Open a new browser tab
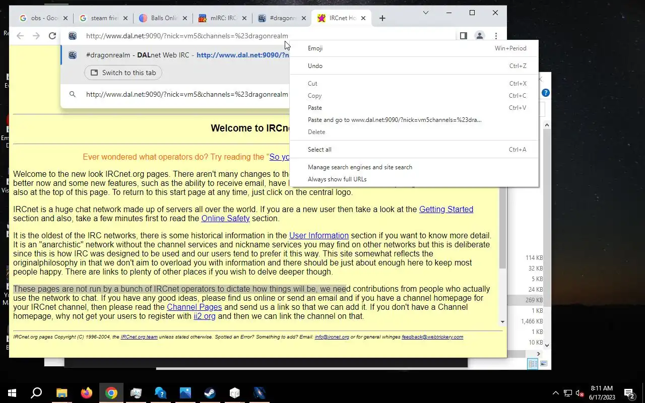The height and width of the screenshot is (403, 645). pos(382,18)
